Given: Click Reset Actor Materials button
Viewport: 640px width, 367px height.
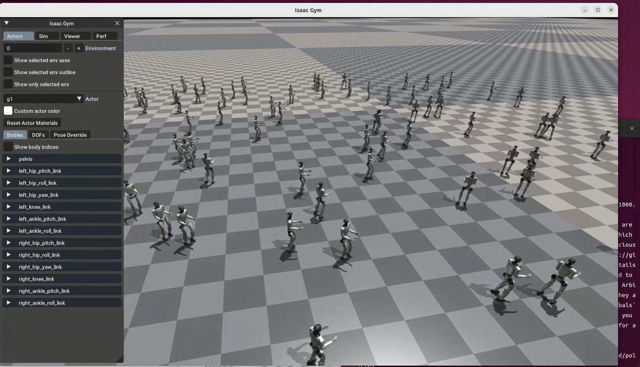Looking at the screenshot, I should [32, 123].
